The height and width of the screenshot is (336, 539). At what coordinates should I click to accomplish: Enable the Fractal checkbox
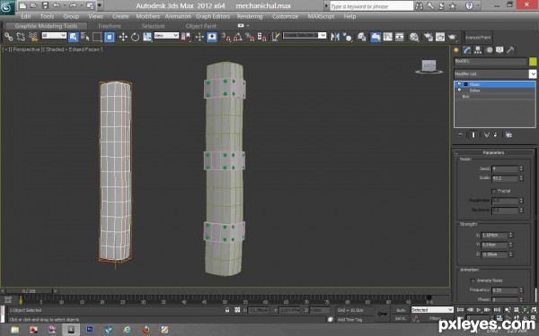point(493,191)
